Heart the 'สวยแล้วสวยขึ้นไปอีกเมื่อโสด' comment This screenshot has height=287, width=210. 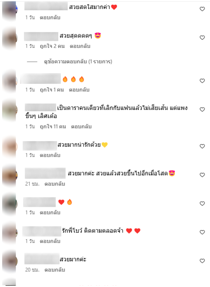pos(202,175)
